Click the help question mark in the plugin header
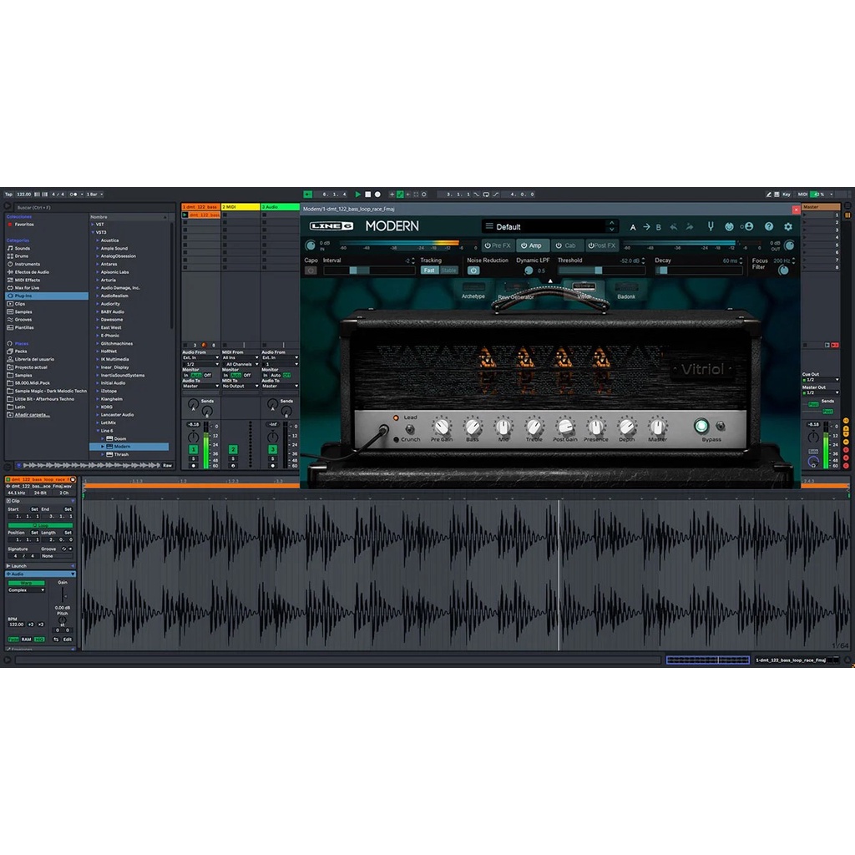The width and height of the screenshot is (855, 855). [x=768, y=226]
